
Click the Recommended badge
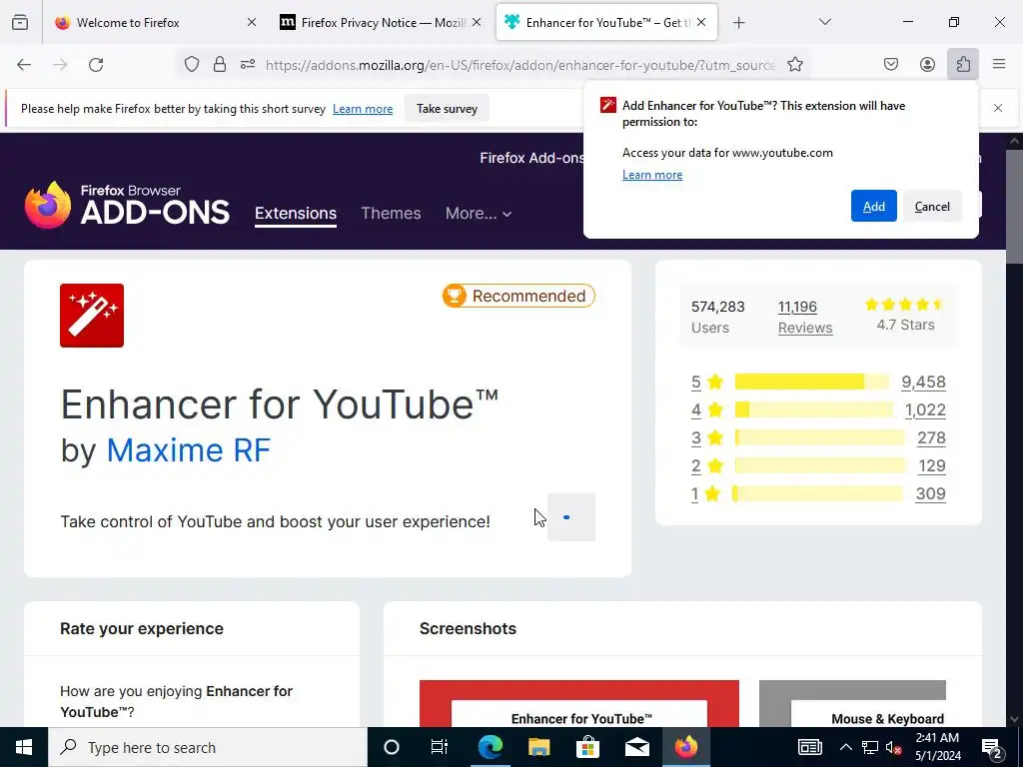click(x=518, y=296)
